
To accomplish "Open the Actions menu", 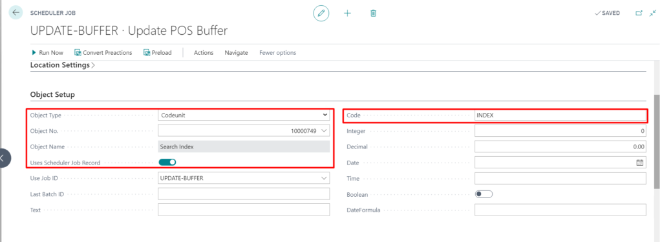I will click(204, 53).
